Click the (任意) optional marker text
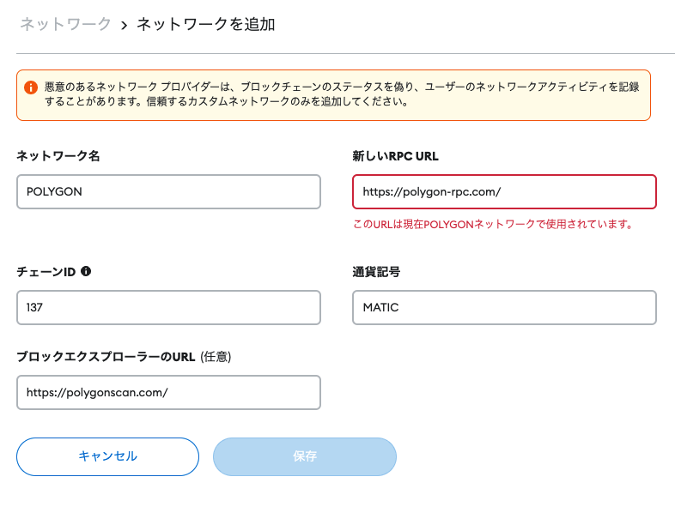The width and height of the screenshot is (675, 507). click(216, 357)
